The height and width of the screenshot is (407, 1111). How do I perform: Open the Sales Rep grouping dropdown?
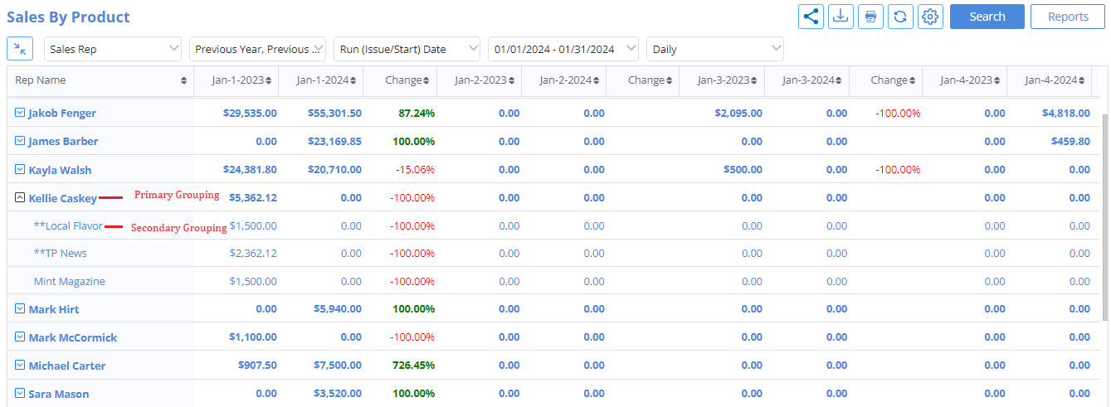click(113, 49)
